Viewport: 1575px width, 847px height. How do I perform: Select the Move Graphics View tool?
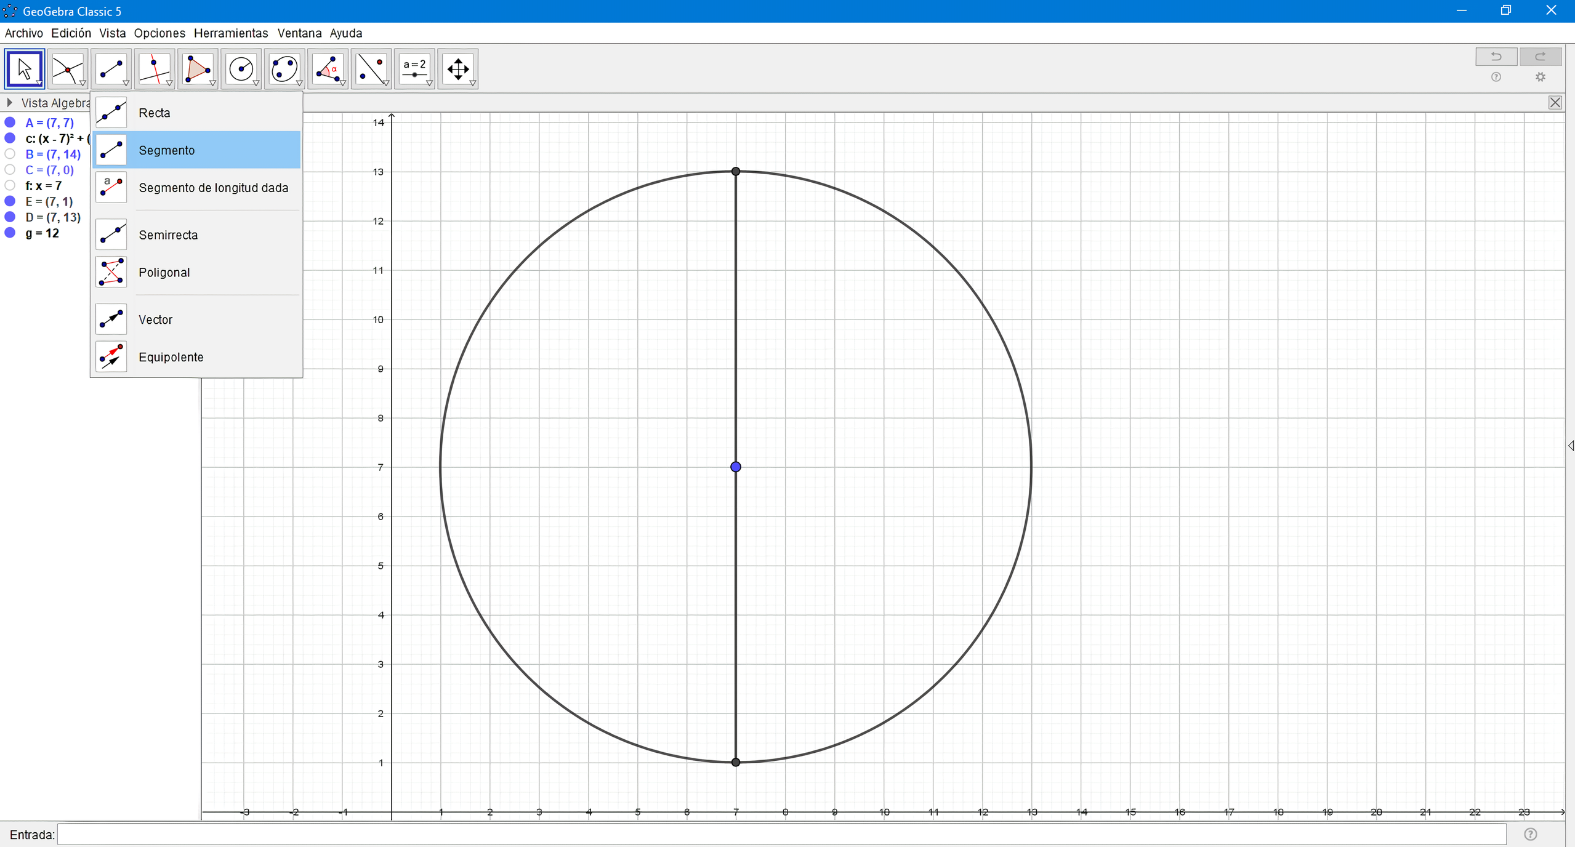[457, 69]
